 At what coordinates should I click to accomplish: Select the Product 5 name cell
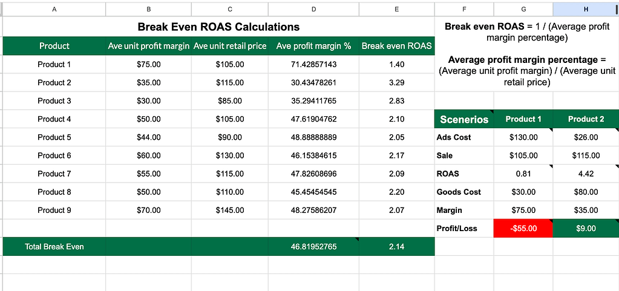click(x=54, y=137)
